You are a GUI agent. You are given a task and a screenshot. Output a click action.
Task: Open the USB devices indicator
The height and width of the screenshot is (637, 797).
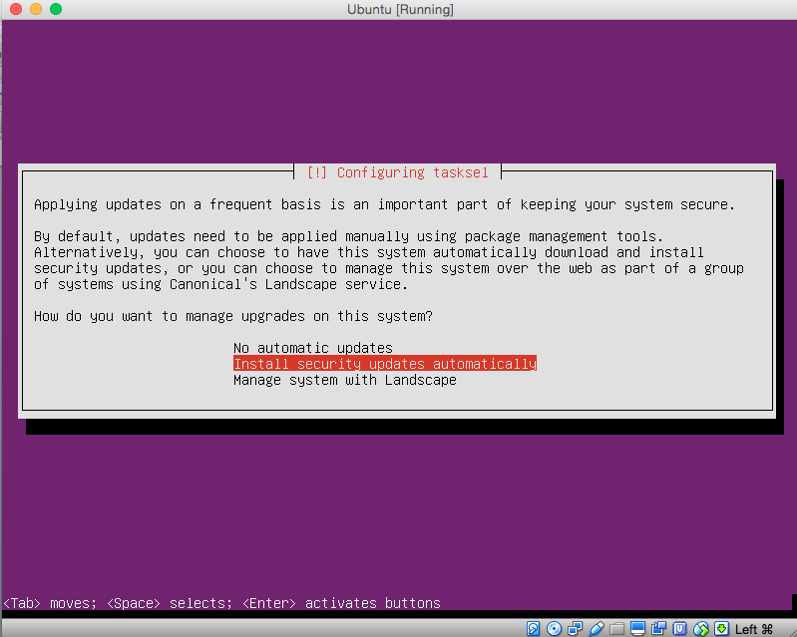pos(597,629)
